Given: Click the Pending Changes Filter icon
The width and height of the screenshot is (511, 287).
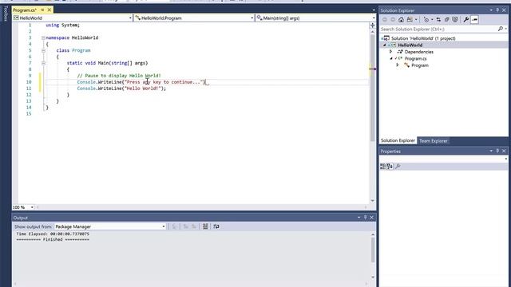Looking at the screenshot, I should 426,20.
